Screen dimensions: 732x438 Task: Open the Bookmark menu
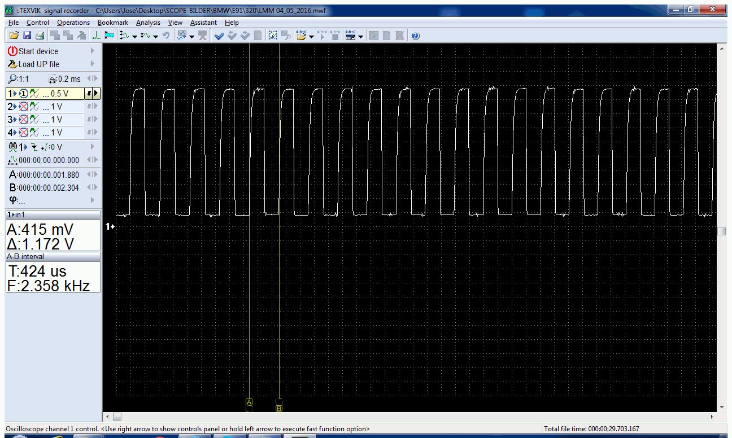click(x=112, y=23)
